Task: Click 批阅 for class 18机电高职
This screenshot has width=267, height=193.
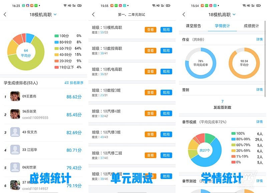Action: tap(166, 72)
